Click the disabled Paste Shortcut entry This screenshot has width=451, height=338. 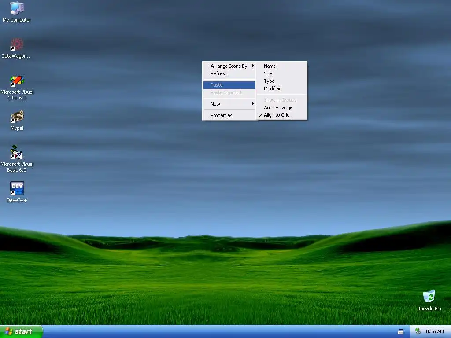[x=229, y=92]
